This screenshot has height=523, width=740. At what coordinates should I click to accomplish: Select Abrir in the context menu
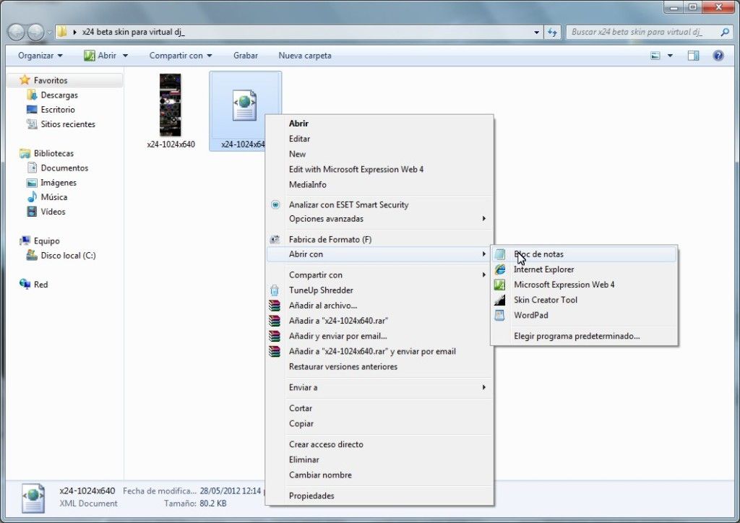[298, 124]
